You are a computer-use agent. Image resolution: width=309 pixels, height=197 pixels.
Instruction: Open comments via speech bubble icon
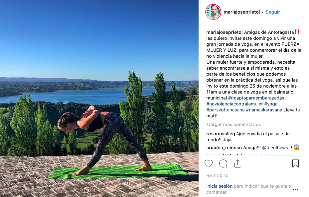(x=223, y=164)
